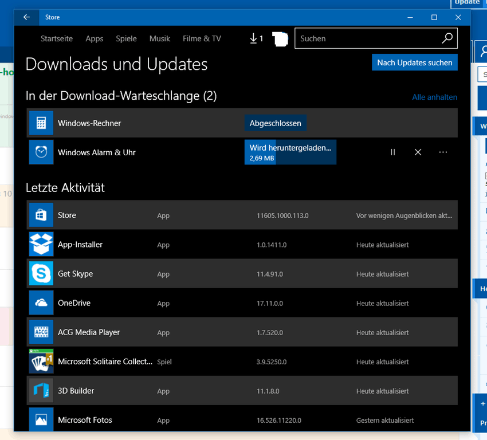Select the Get Skype name

(x=76, y=274)
